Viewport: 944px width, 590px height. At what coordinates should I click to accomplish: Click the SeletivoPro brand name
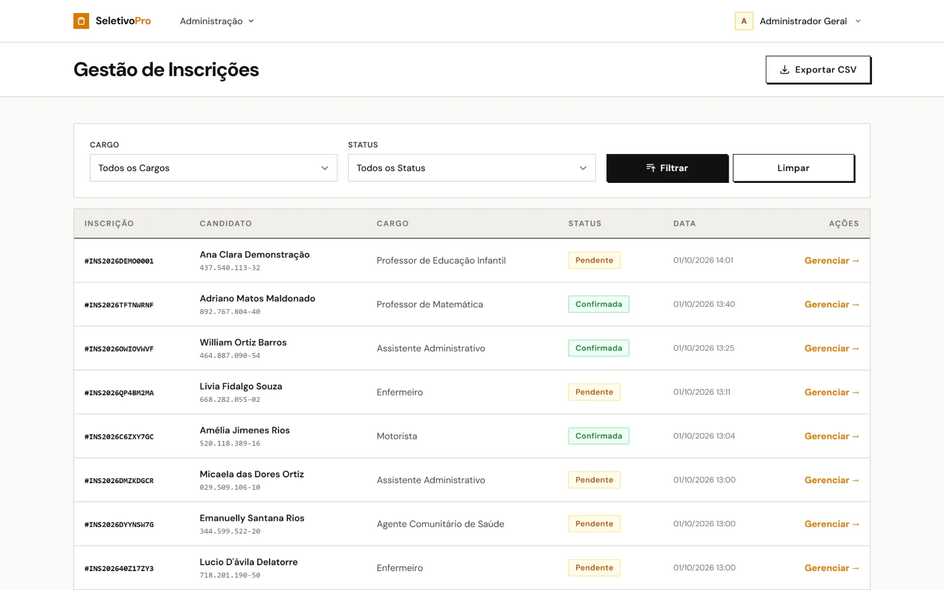pos(123,21)
